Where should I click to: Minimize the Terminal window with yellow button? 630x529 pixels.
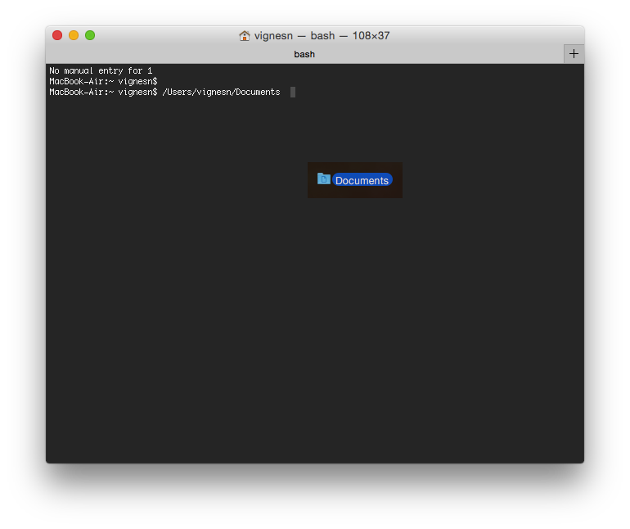point(74,35)
